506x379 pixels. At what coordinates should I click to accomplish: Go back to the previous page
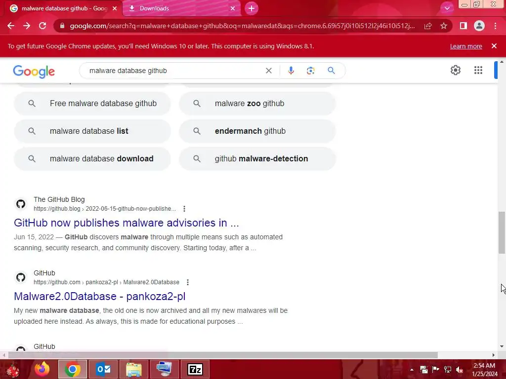coord(11,26)
